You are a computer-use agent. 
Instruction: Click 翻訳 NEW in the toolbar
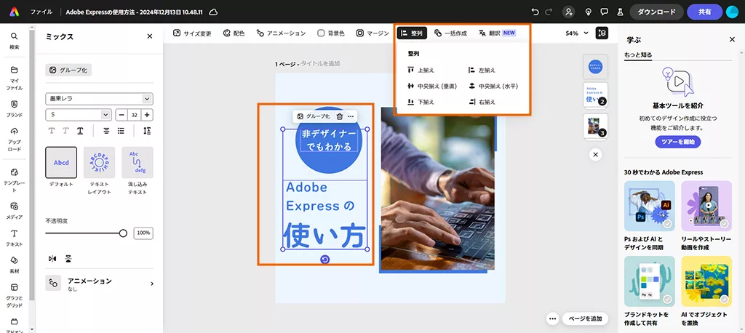coord(497,33)
